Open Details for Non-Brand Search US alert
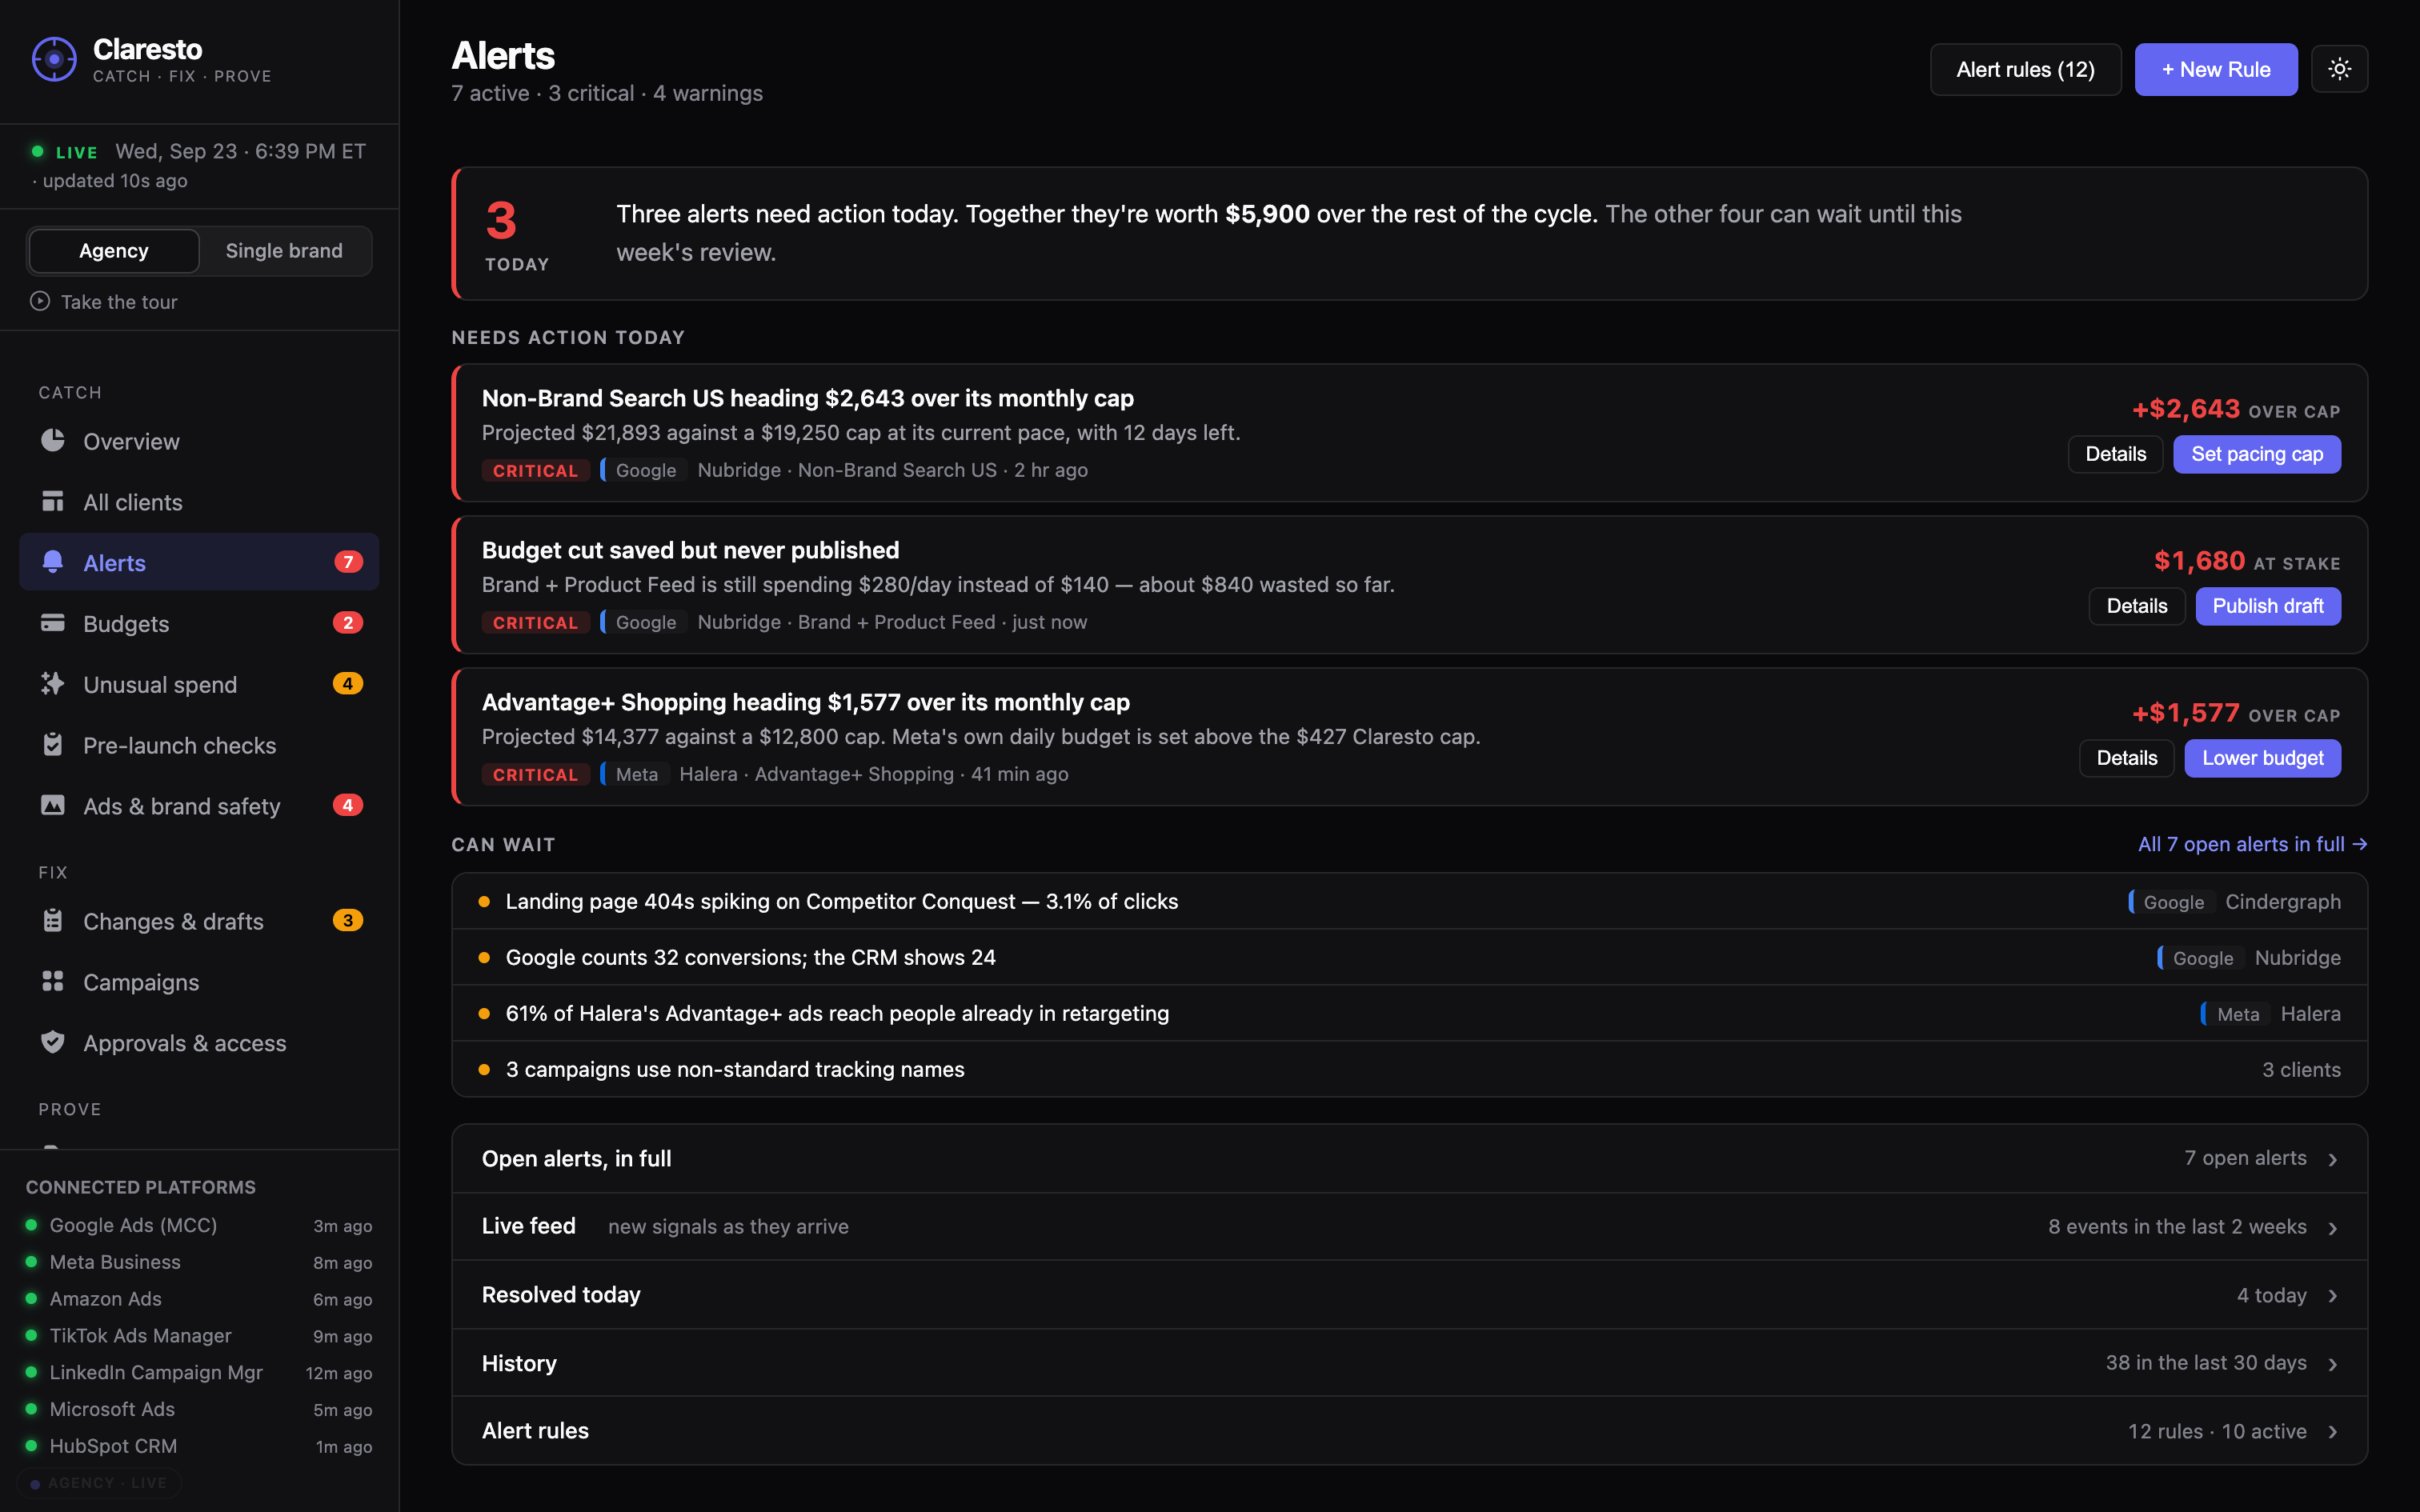The image size is (2420, 1512). click(x=2115, y=454)
